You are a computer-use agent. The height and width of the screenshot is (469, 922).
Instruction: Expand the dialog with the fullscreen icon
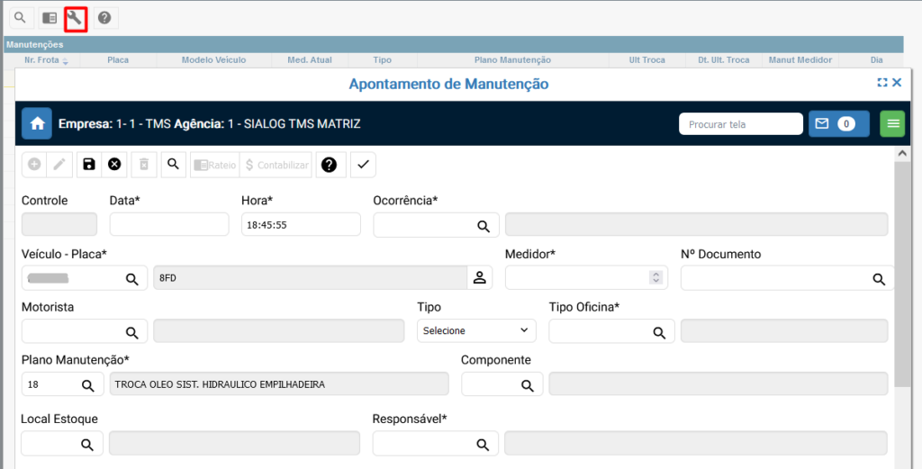[x=881, y=83]
